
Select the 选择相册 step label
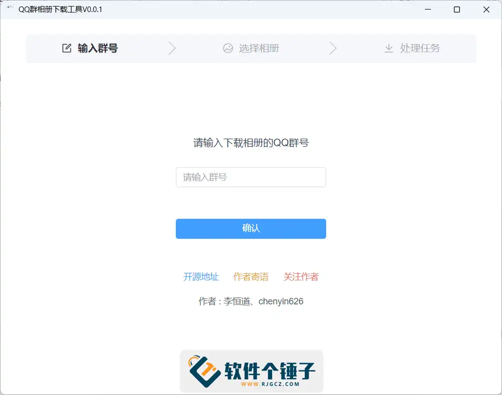coord(259,48)
